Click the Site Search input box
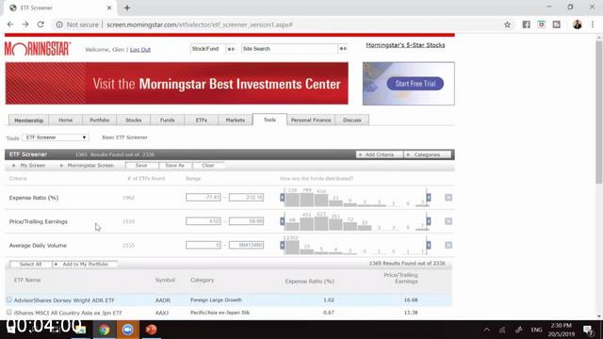Viewport: 603px width, 339px height. (x=289, y=49)
